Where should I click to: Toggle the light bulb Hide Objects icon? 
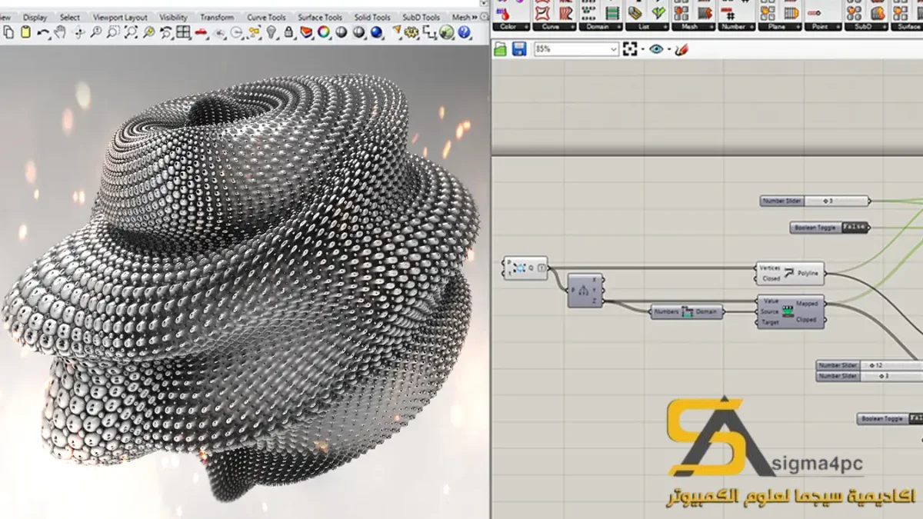(272, 32)
